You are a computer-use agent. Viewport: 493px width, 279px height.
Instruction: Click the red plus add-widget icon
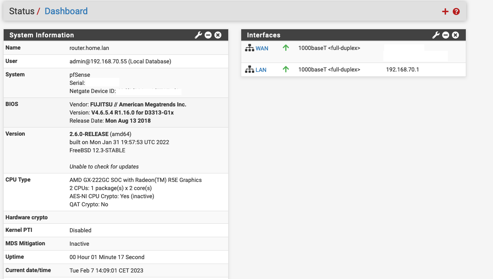pos(445,11)
